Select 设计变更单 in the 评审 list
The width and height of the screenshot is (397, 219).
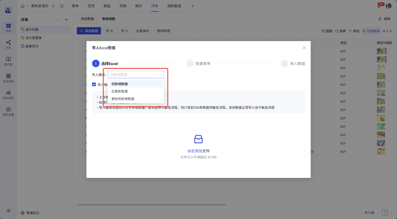[33, 38]
